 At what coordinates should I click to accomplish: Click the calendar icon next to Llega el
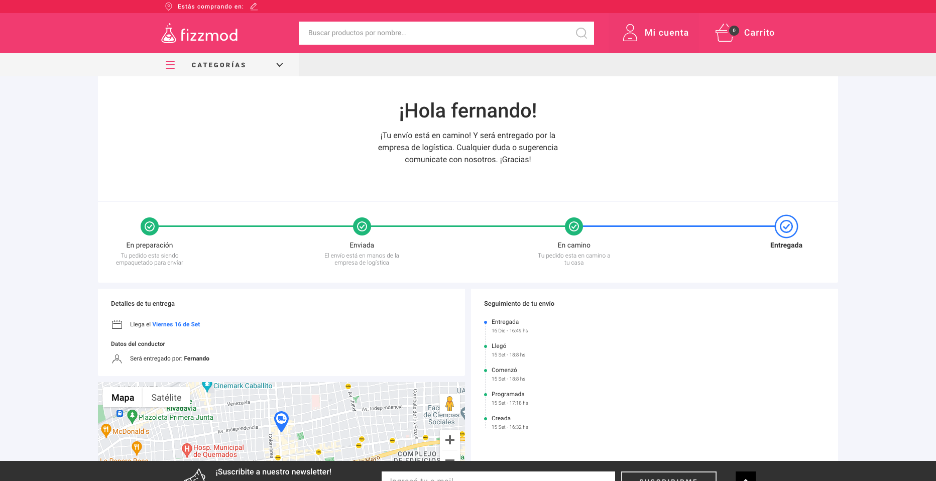117,324
